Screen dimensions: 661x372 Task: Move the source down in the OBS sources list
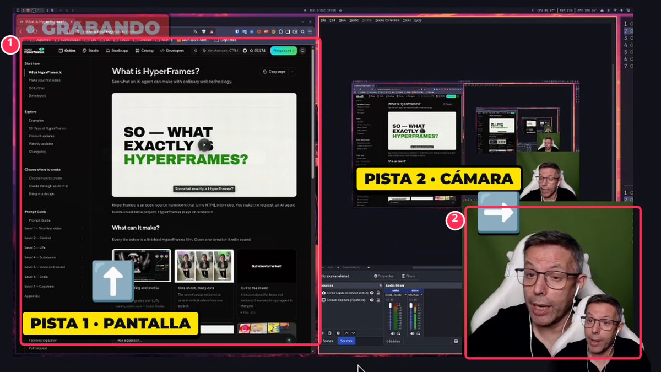point(354,333)
